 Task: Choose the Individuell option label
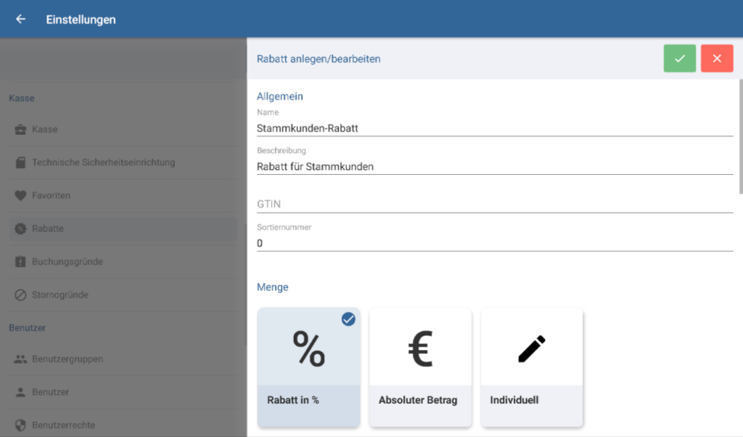[x=514, y=400]
